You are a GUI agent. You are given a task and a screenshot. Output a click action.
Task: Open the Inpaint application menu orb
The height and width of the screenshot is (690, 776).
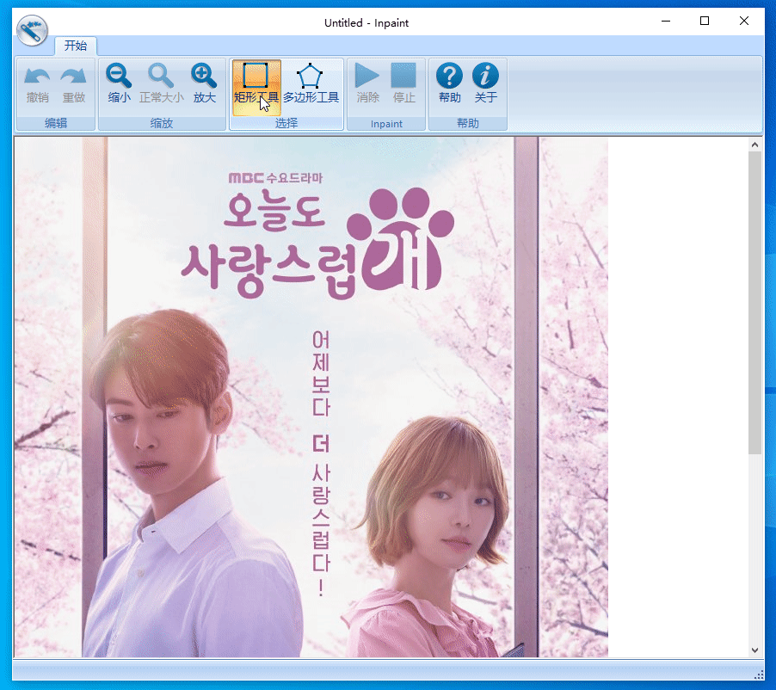32,30
